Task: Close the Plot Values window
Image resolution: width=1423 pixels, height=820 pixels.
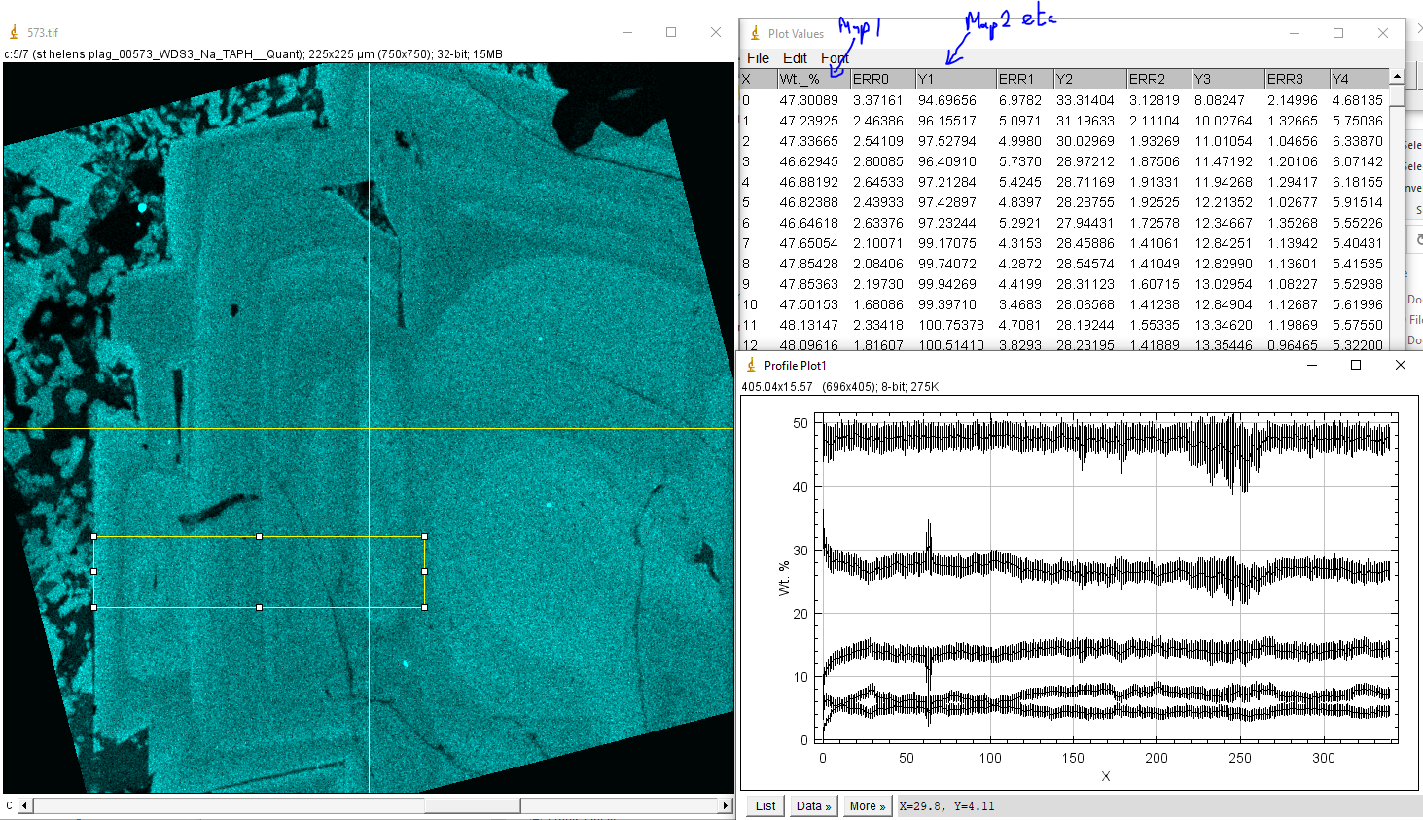Action: click(x=1383, y=33)
